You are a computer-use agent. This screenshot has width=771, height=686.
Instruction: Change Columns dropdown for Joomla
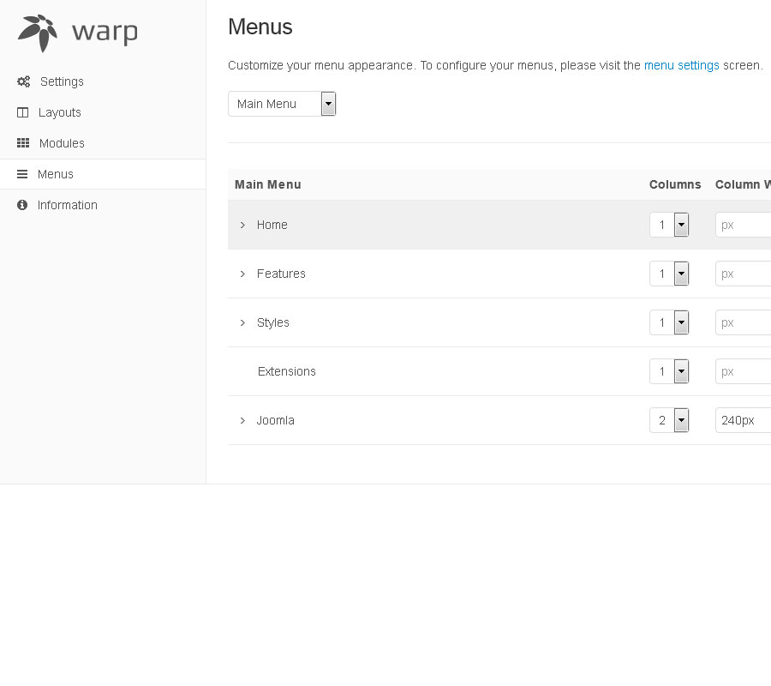[669, 420]
